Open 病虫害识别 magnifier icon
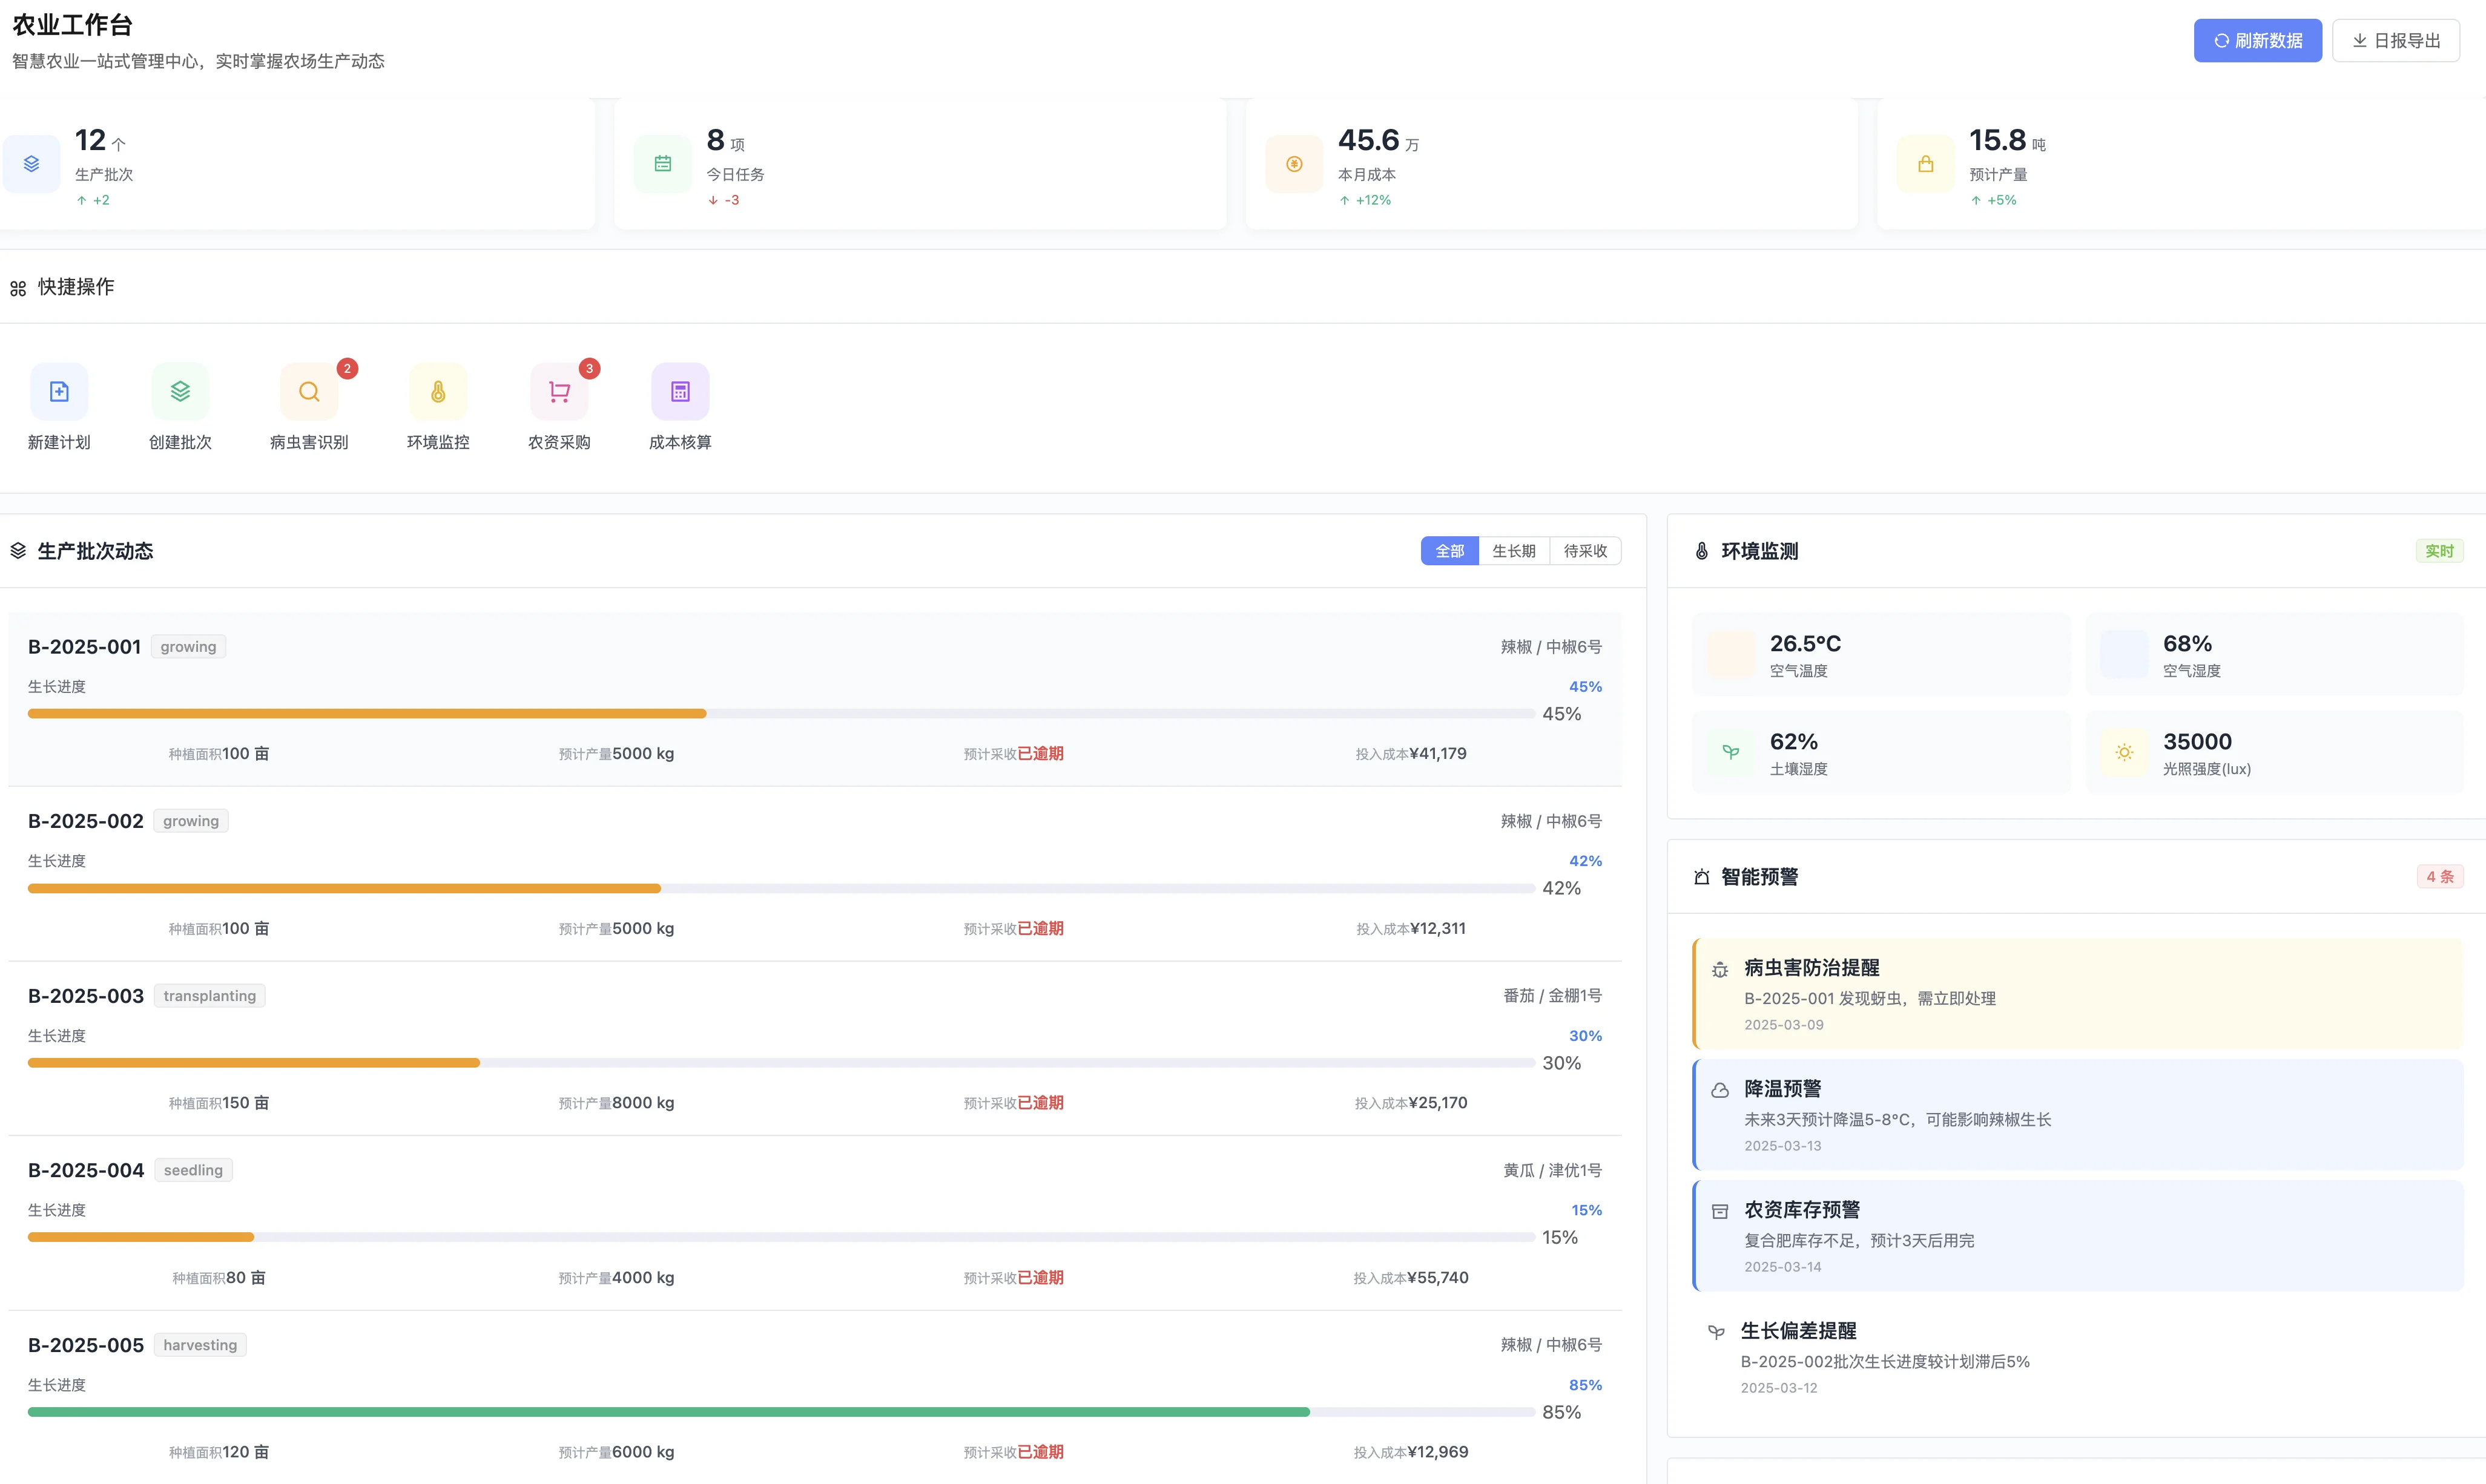Image resolution: width=2486 pixels, height=1484 pixels. pyautogui.click(x=309, y=391)
